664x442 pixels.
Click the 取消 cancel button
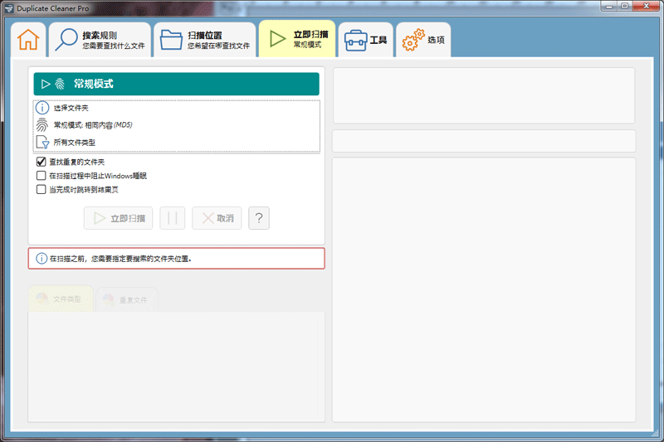[x=217, y=218]
